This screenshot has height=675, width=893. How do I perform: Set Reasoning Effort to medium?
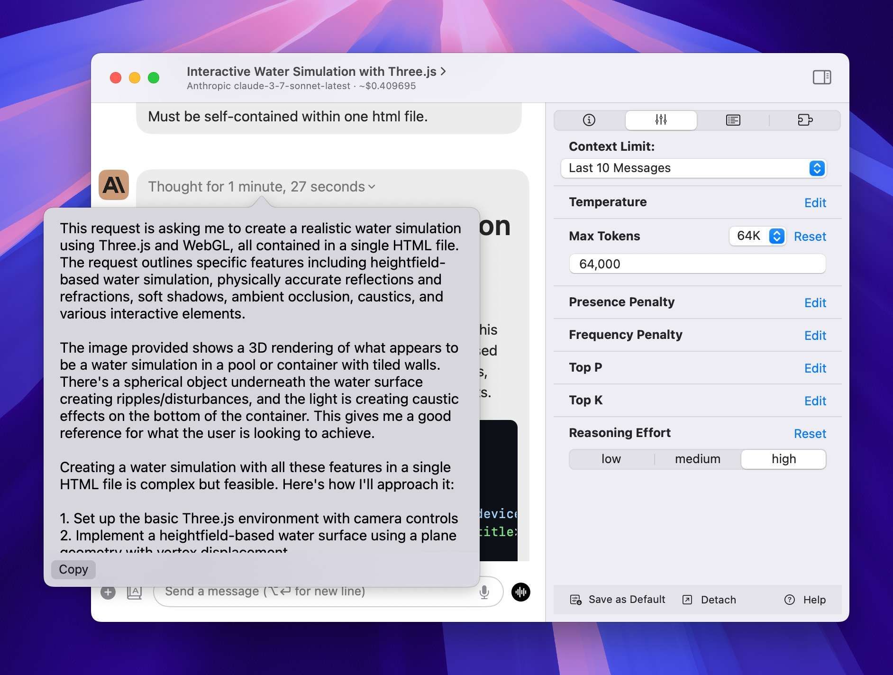[697, 459]
